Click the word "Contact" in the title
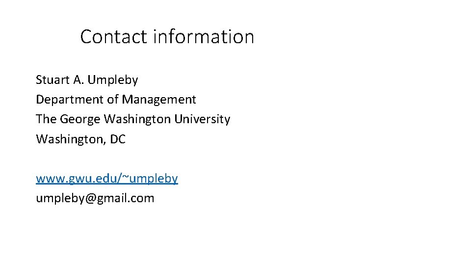Viewport: 471px width, 265px height. 113,37
